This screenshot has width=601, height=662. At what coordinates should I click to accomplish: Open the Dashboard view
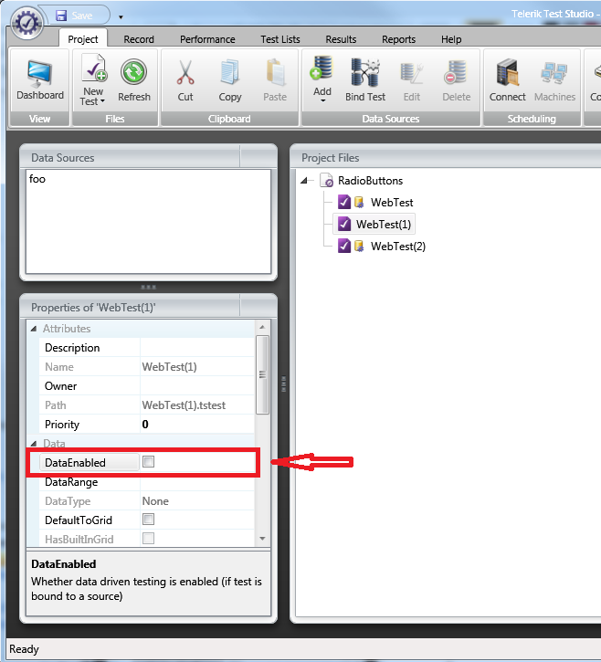[x=39, y=80]
